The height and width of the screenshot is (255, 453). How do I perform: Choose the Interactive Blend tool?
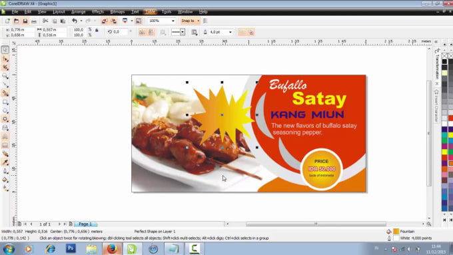click(x=5, y=154)
